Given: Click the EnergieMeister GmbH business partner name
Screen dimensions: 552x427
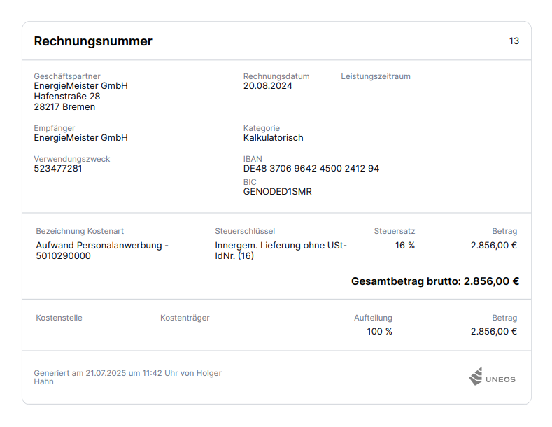Looking at the screenshot, I should pyautogui.click(x=80, y=86).
